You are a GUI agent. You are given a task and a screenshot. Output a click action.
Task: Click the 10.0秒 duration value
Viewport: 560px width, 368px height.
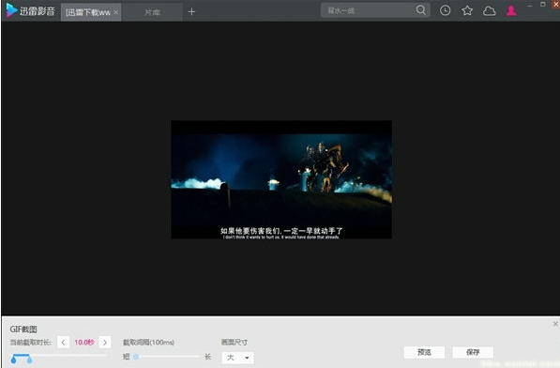[x=83, y=343]
